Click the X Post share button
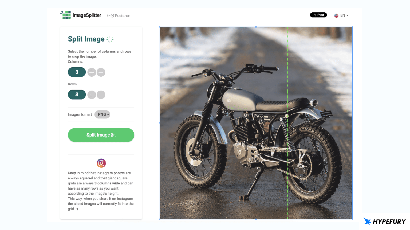This screenshot has width=410, height=230. 318,15
